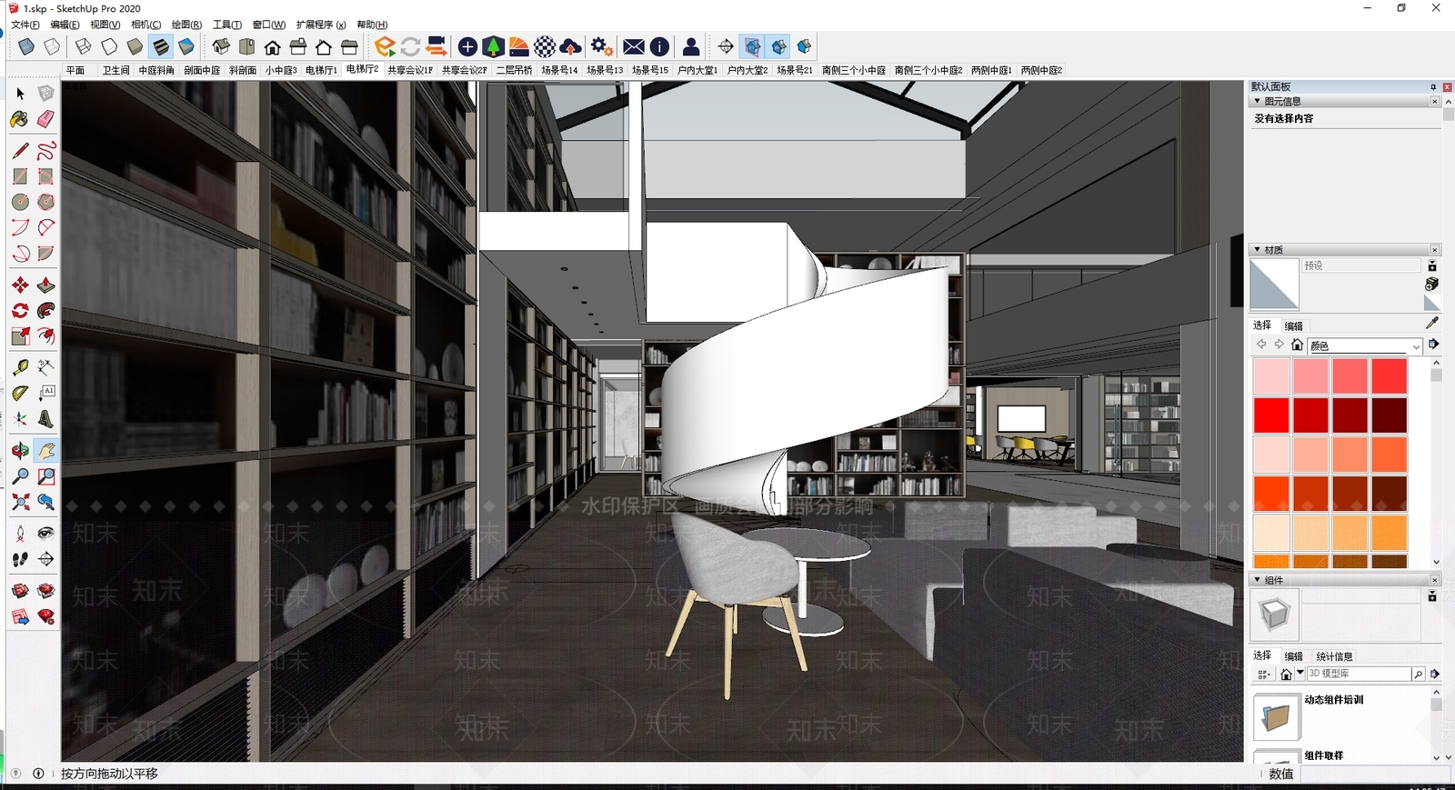Pick the 3D Text tool

pos(45,419)
